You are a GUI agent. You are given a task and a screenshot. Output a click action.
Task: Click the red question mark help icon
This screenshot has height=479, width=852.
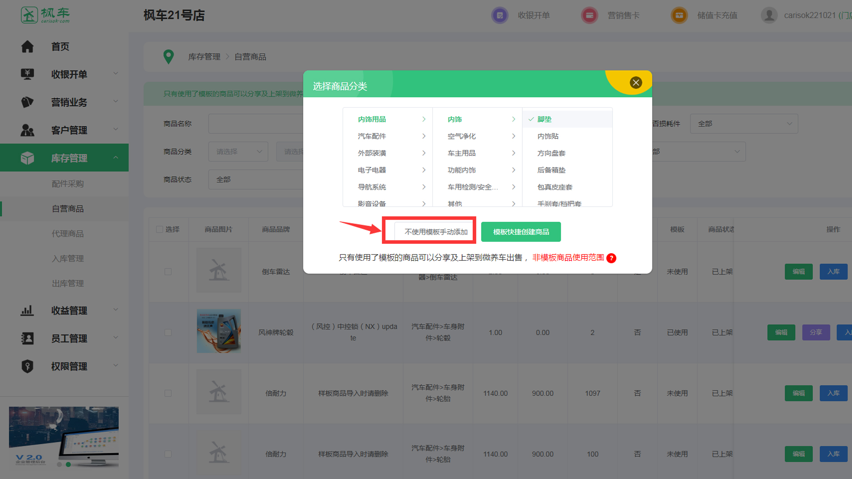611,258
